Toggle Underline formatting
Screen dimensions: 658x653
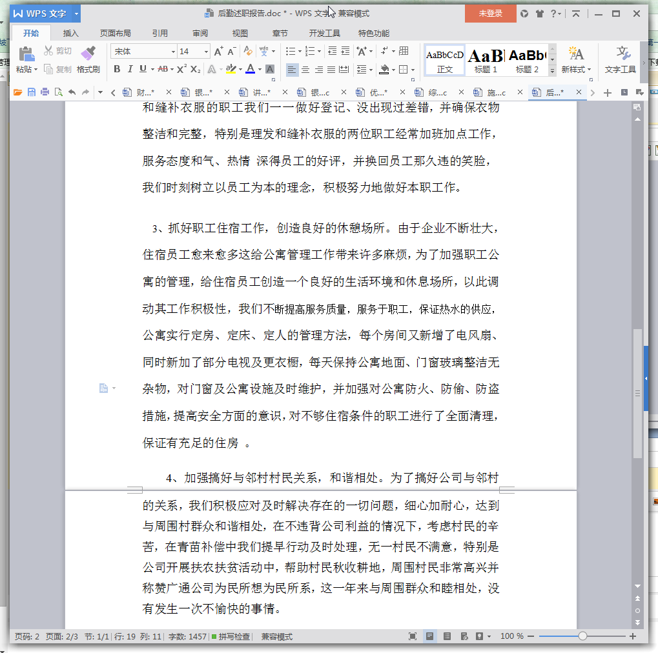[x=143, y=69]
